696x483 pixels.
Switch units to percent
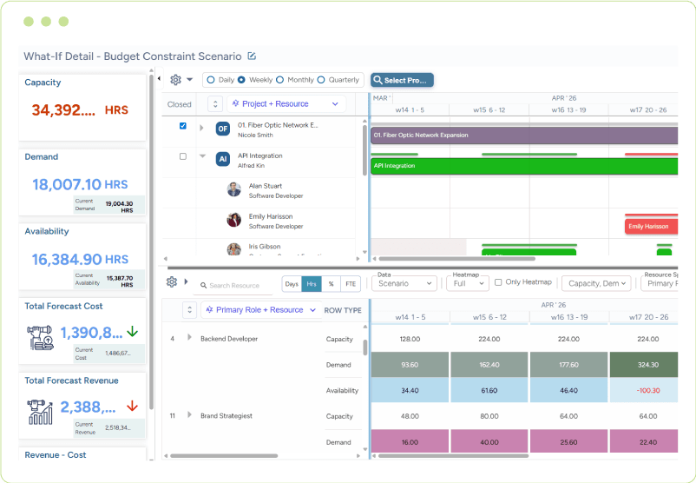(x=332, y=284)
